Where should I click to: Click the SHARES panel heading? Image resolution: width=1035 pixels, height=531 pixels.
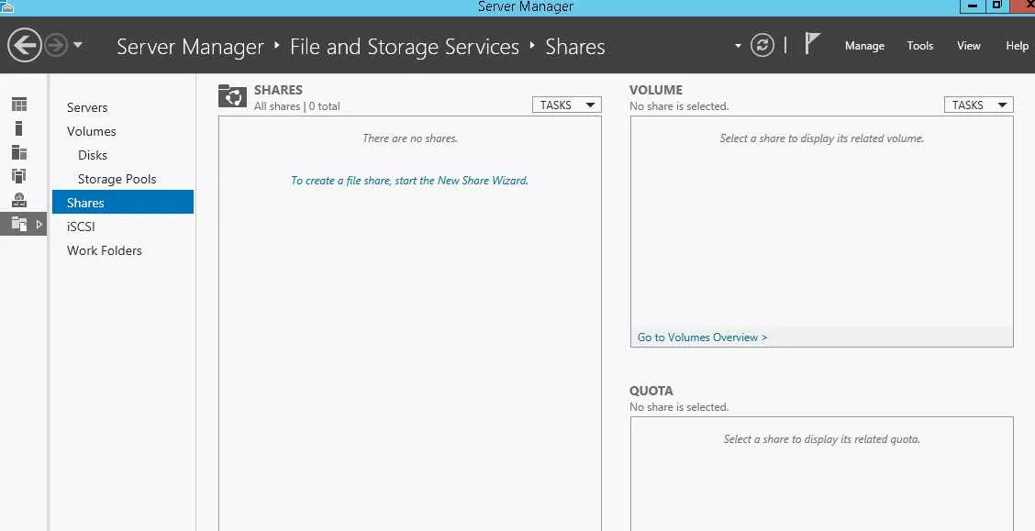[278, 90]
